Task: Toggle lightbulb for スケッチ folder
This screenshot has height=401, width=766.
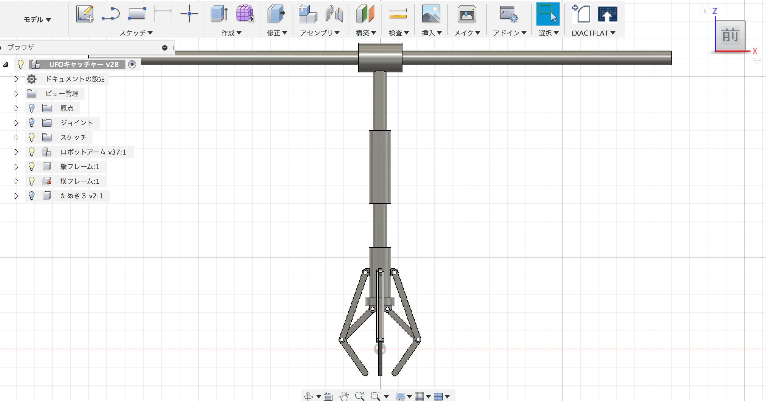Action: point(32,137)
